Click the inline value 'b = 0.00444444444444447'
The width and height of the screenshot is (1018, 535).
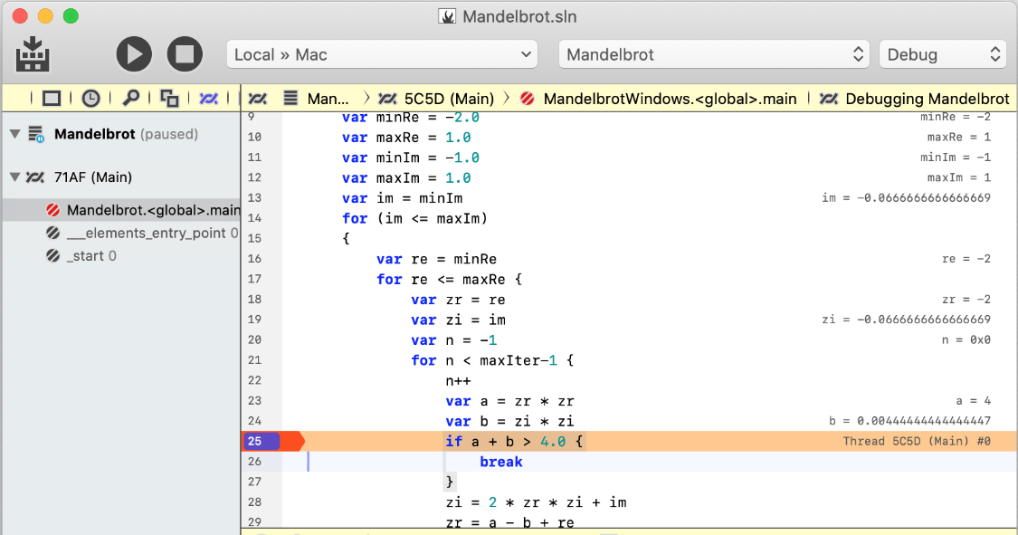click(909, 421)
